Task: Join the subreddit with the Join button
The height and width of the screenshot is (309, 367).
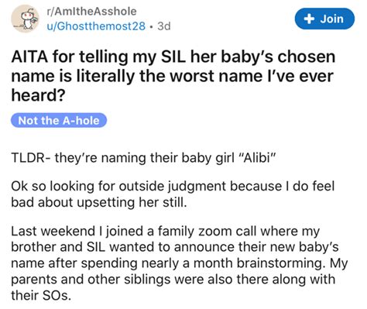Action: (x=324, y=19)
